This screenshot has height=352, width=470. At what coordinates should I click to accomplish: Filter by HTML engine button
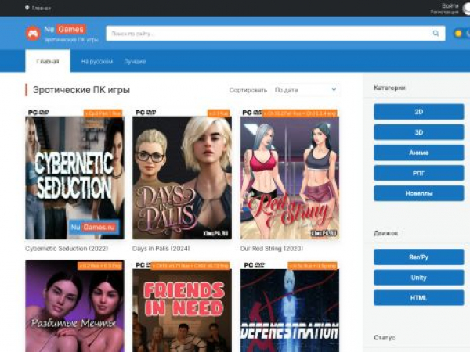click(x=419, y=297)
